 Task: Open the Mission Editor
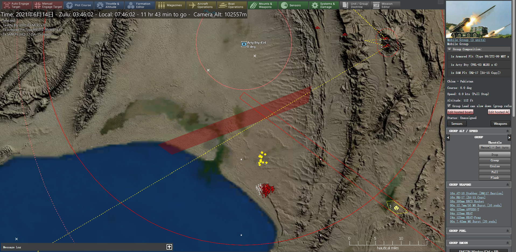point(385,5)
